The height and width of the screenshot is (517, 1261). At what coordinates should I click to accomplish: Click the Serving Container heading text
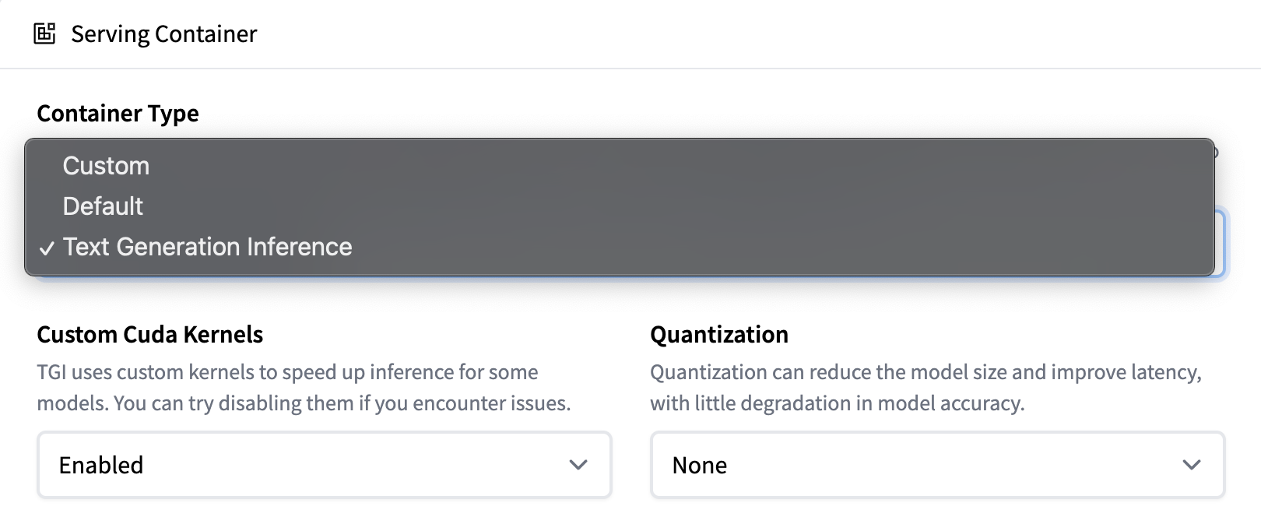click(163, 34)
